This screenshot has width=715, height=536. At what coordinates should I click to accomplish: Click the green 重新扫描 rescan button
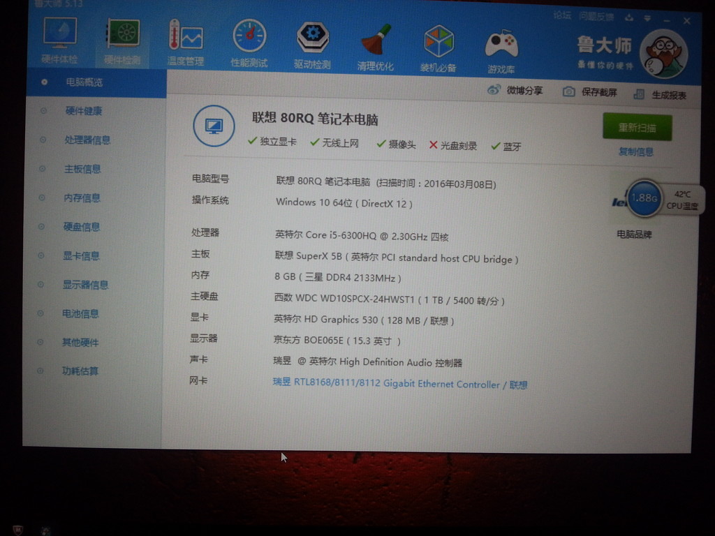pos(637,127)
